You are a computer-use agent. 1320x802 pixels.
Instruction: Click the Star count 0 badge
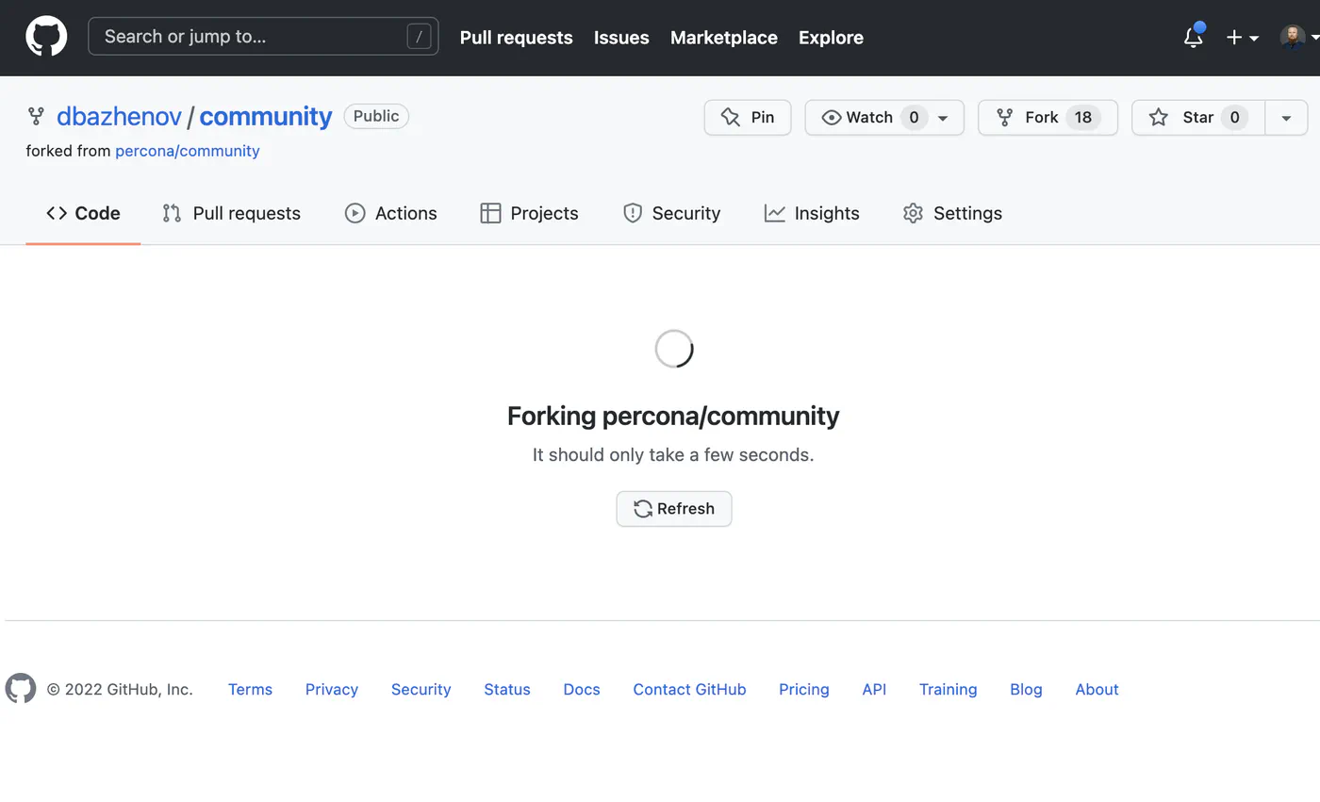point(1234,118)
